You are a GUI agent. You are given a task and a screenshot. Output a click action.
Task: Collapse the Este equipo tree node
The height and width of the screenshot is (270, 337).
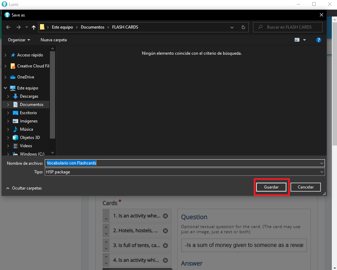(6, 88)
